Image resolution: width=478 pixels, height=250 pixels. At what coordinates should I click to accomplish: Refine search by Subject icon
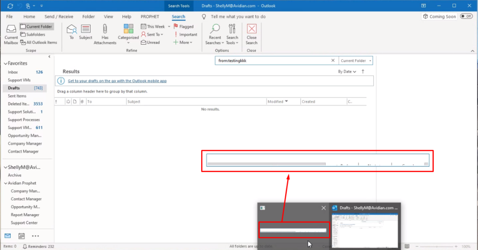[x=86, y=29]
